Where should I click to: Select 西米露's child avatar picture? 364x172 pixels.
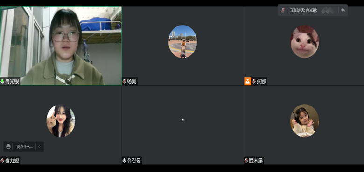point(305,121)
